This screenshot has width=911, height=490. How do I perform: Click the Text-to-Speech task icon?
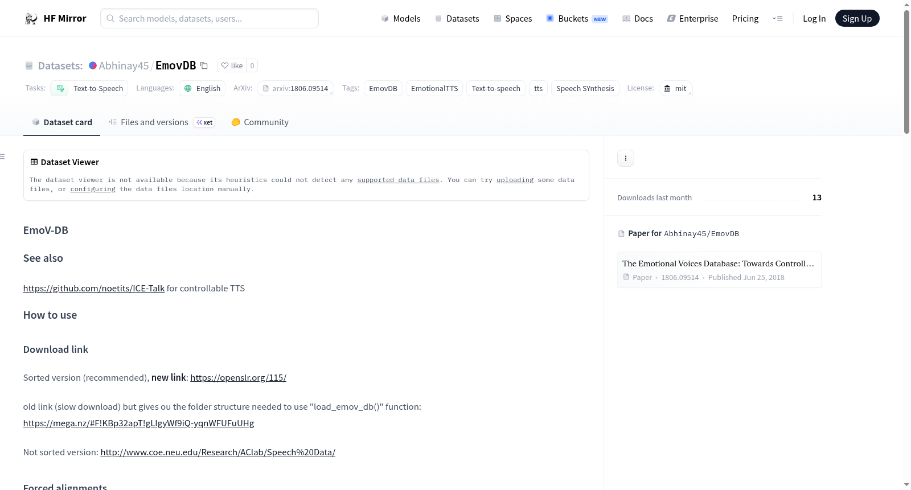point(60,88)
